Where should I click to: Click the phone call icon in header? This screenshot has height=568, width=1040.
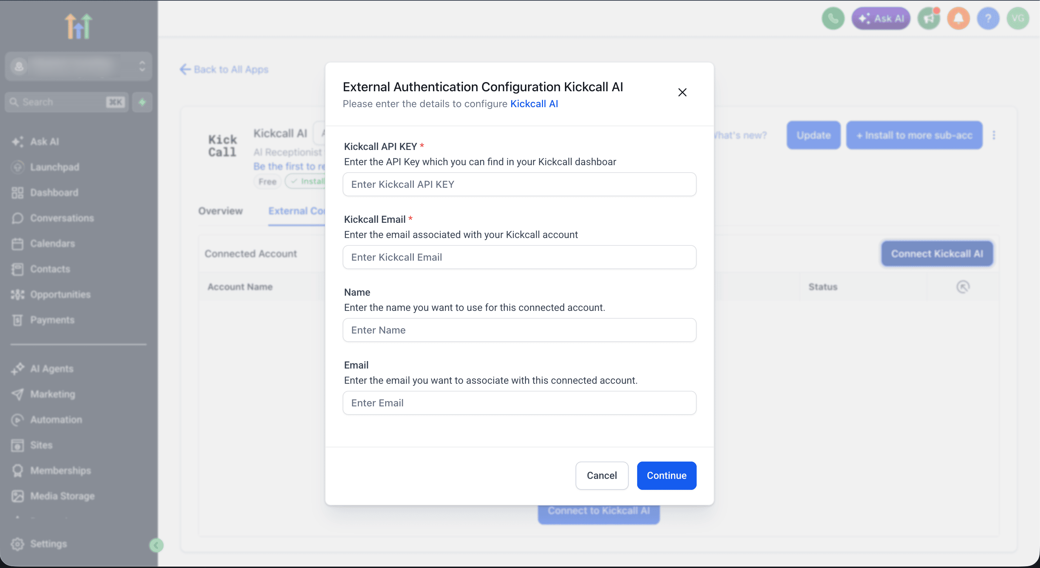[x=833, y=18]
